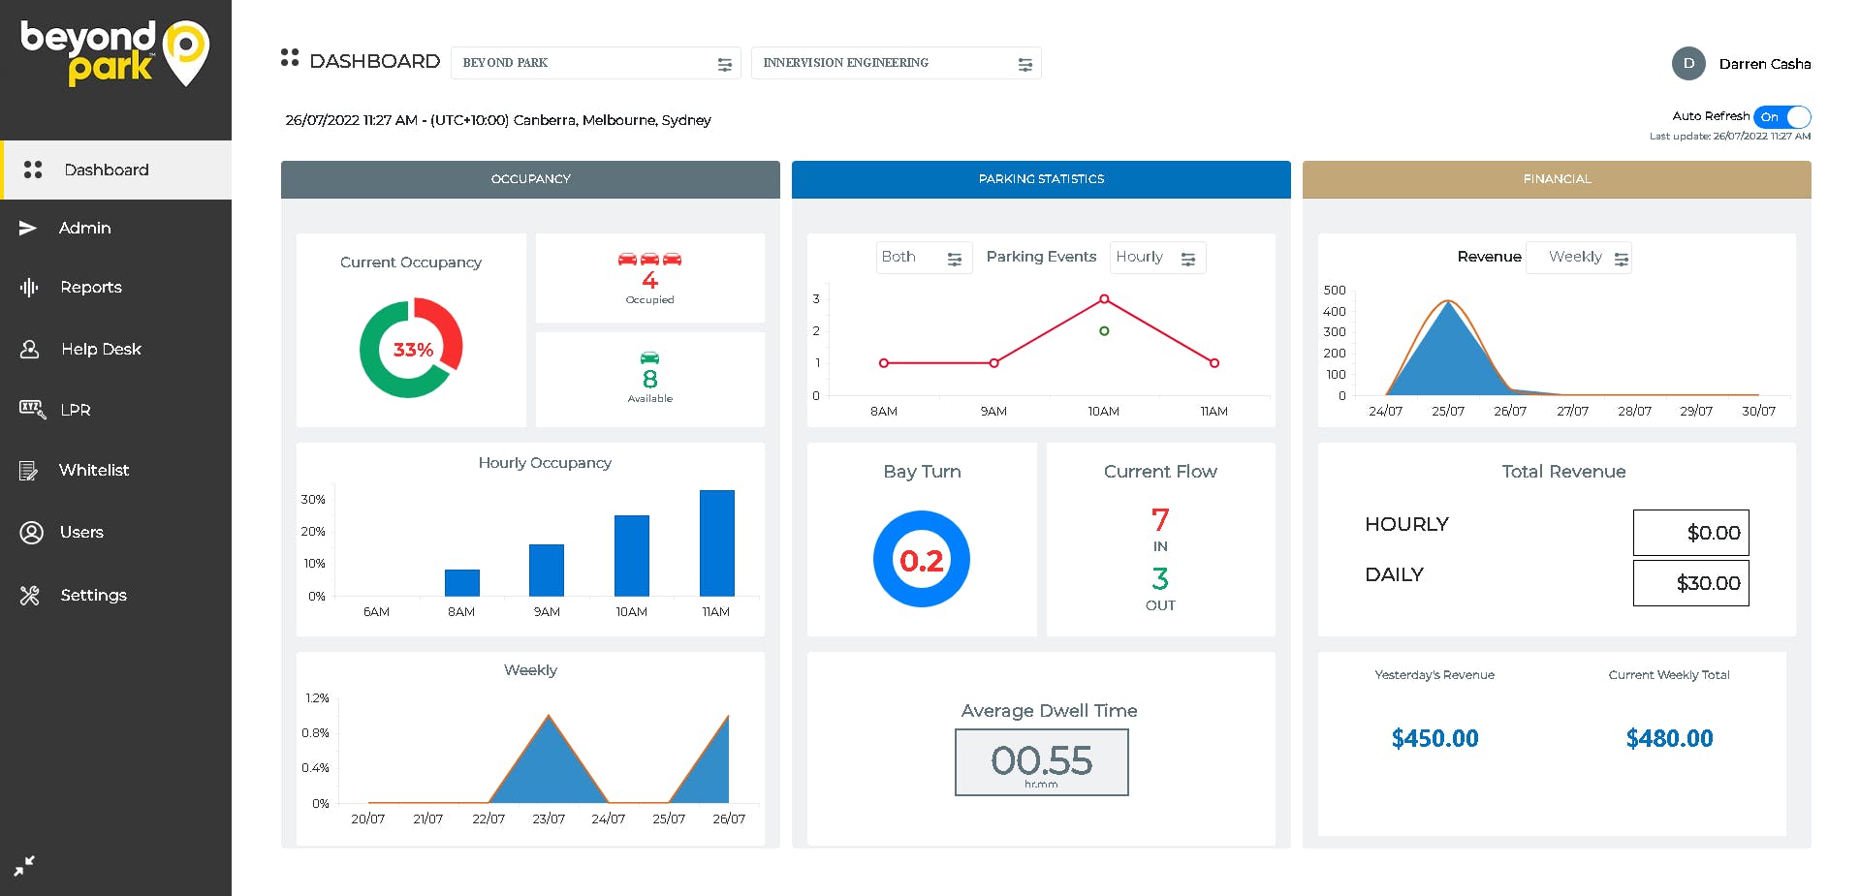Click the date and timezone text
This screenshot has width=1860, height=896.
click(498, 120)
